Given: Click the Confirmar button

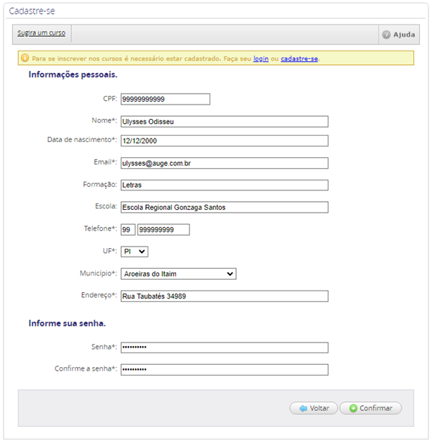Looking at the screenshot, I should (x=371, y=408).
